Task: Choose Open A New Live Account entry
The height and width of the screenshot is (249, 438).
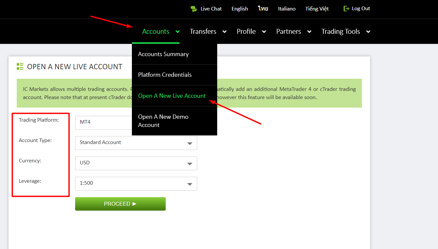Action: (175, 96)
